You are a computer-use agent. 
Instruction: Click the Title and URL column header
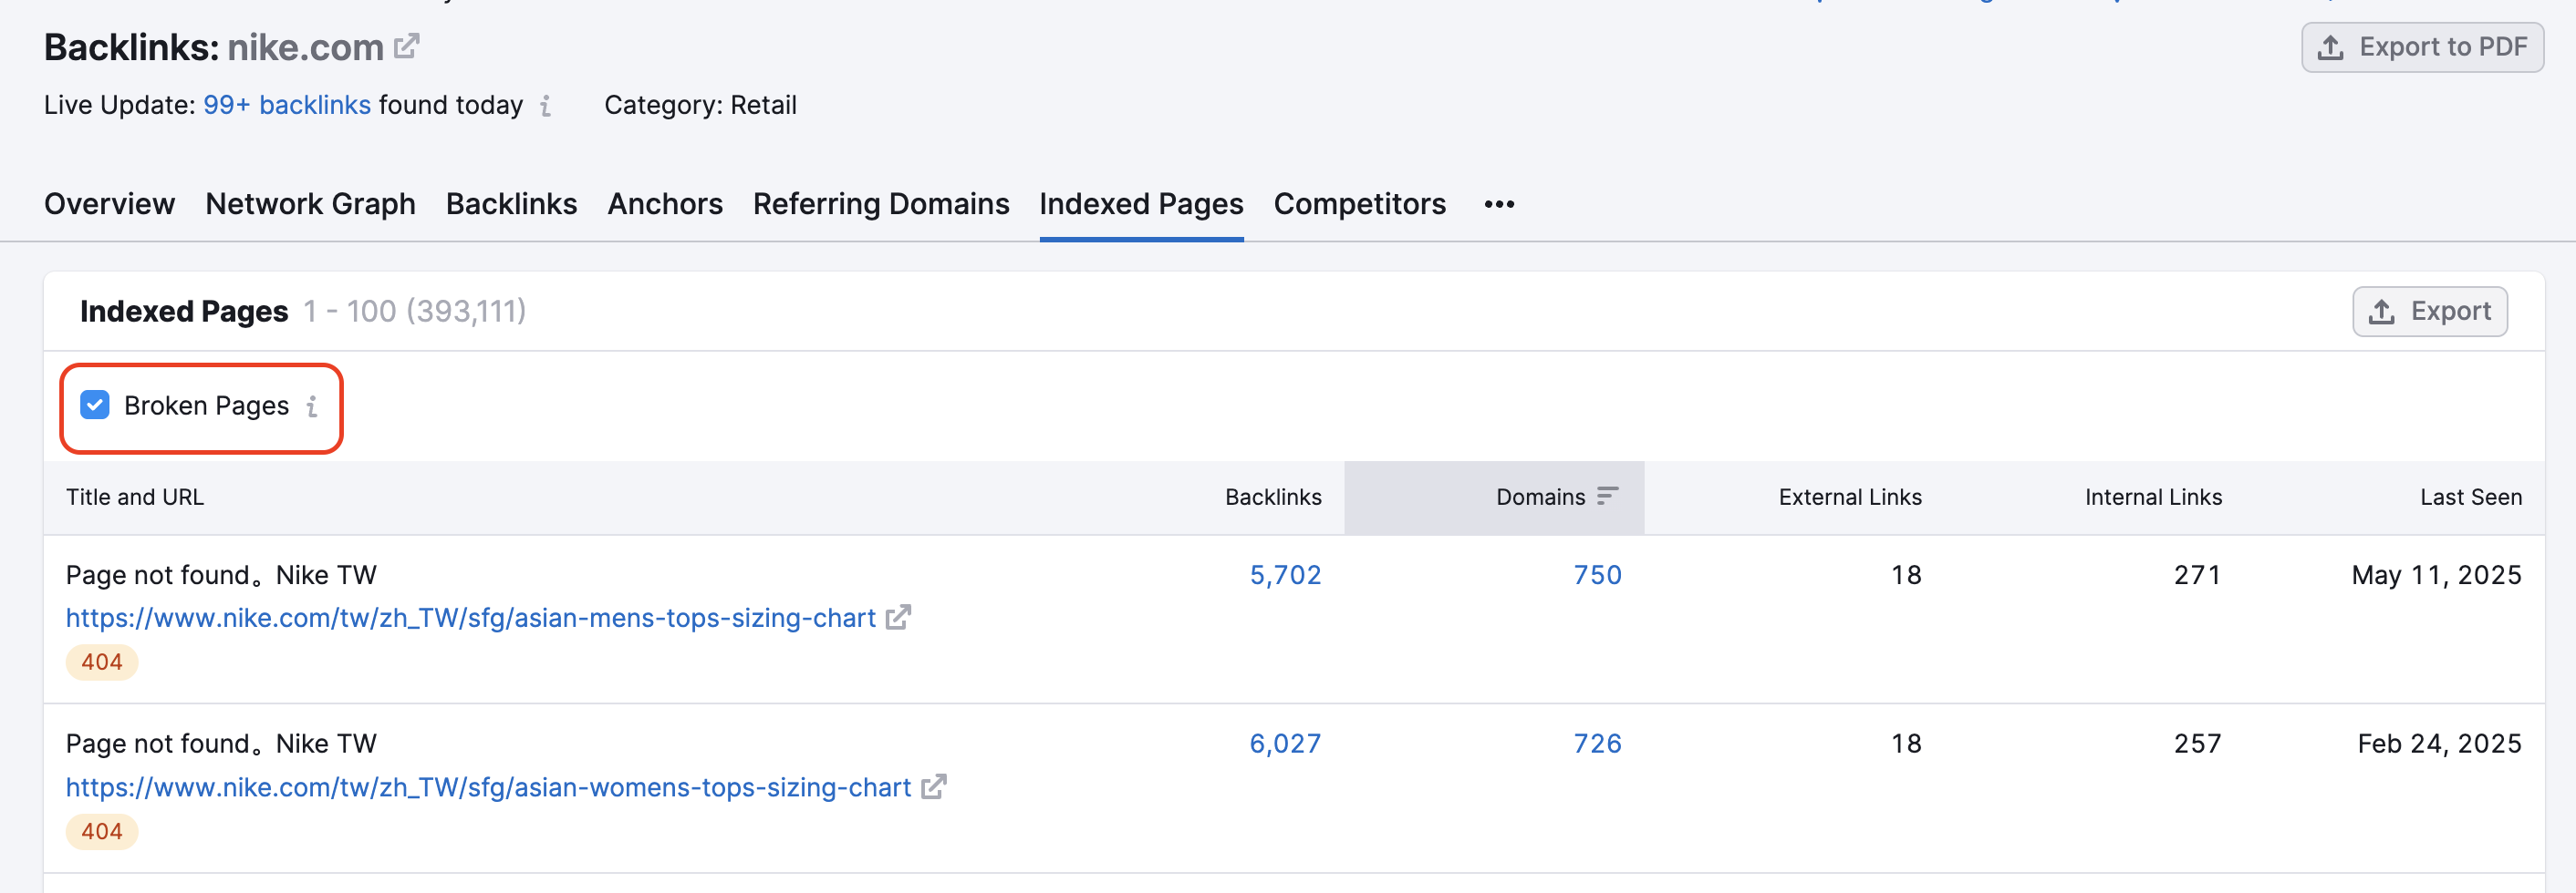(134, 497)
